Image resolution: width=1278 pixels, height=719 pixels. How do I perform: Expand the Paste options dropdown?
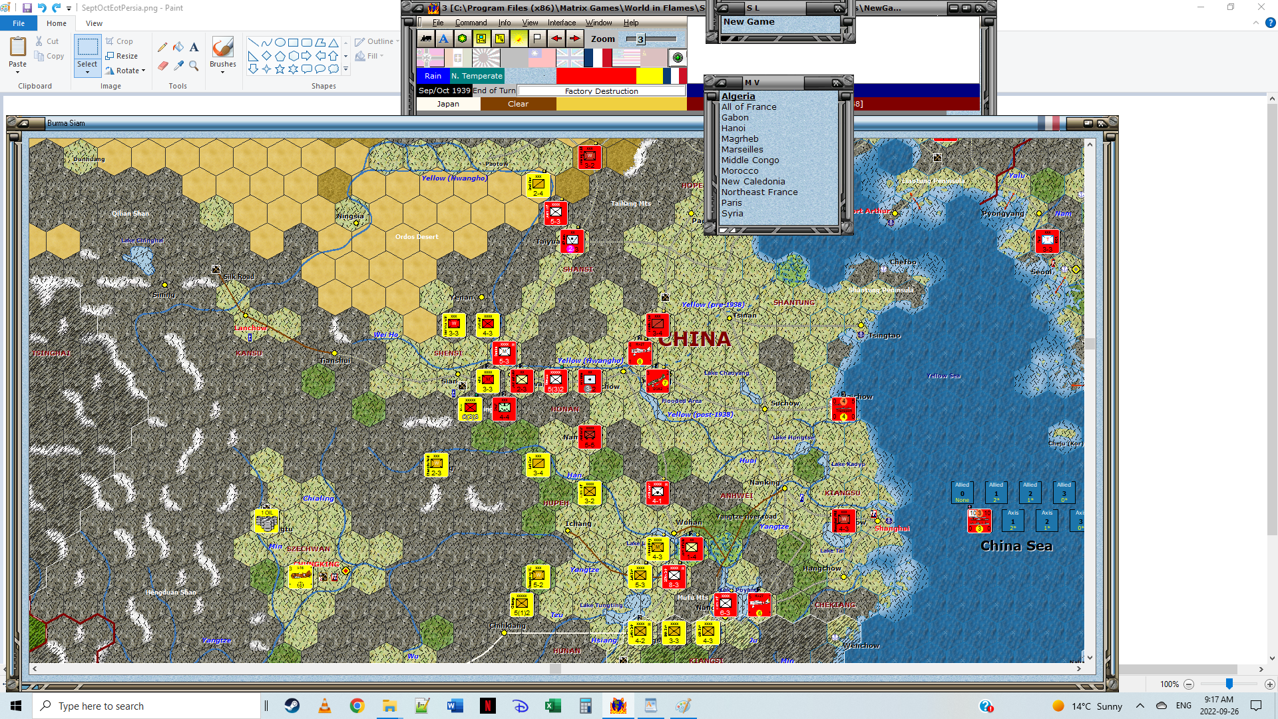(x=17, y=72)
